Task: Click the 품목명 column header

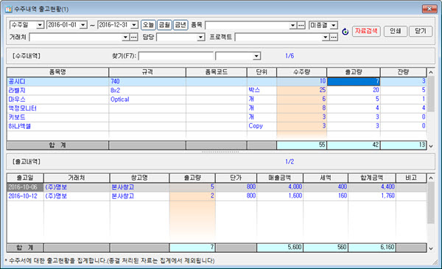Action: [x=57, y=72]
